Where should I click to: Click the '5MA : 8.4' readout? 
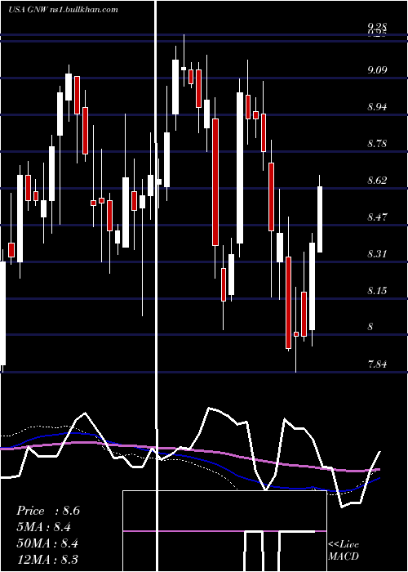coord(44,527)
